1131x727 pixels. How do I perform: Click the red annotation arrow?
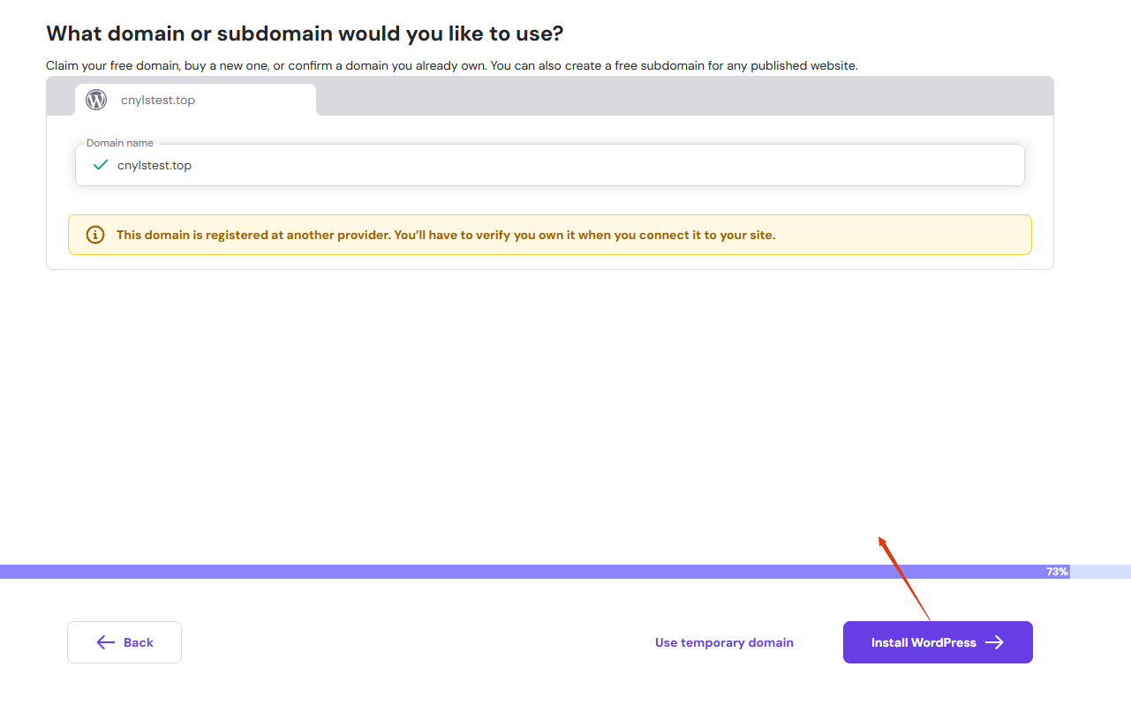904,578
